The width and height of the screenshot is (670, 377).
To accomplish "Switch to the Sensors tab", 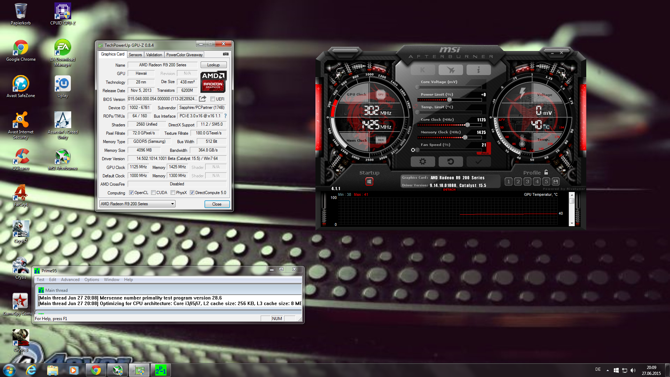I will (x=135, y=55).
